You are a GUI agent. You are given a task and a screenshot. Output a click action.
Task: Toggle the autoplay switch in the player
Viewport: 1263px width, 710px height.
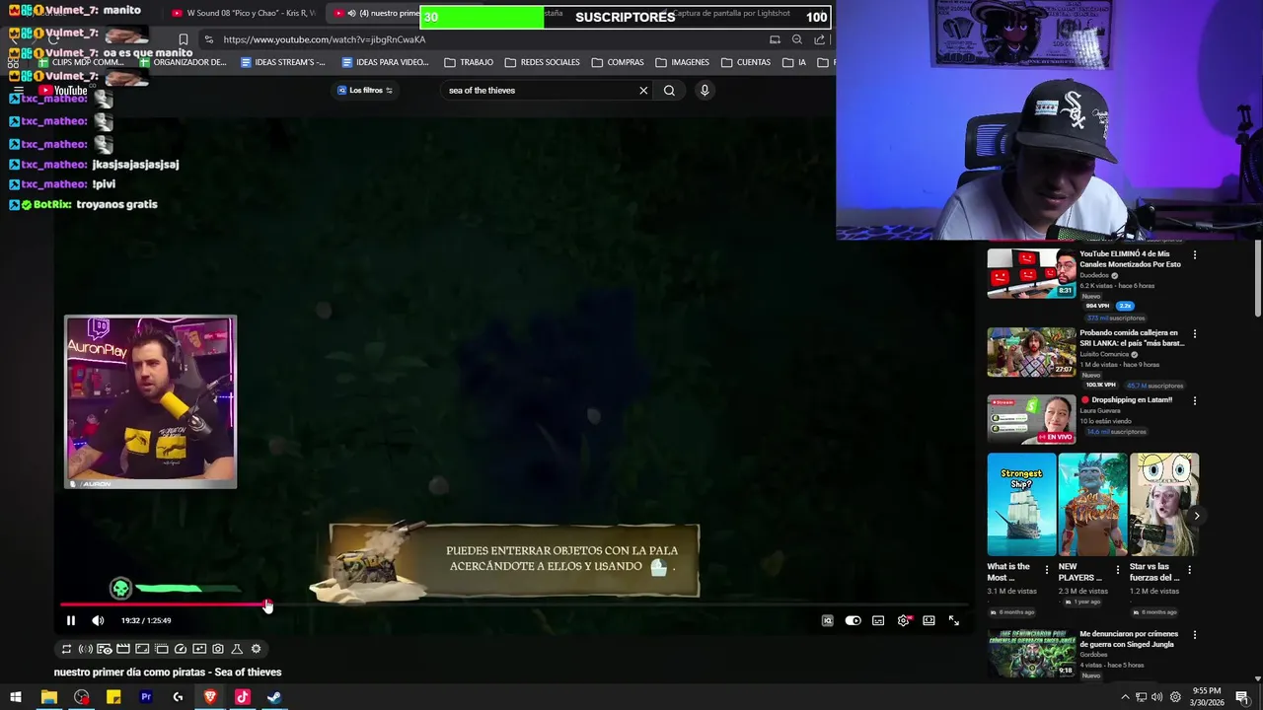point(853,620)
